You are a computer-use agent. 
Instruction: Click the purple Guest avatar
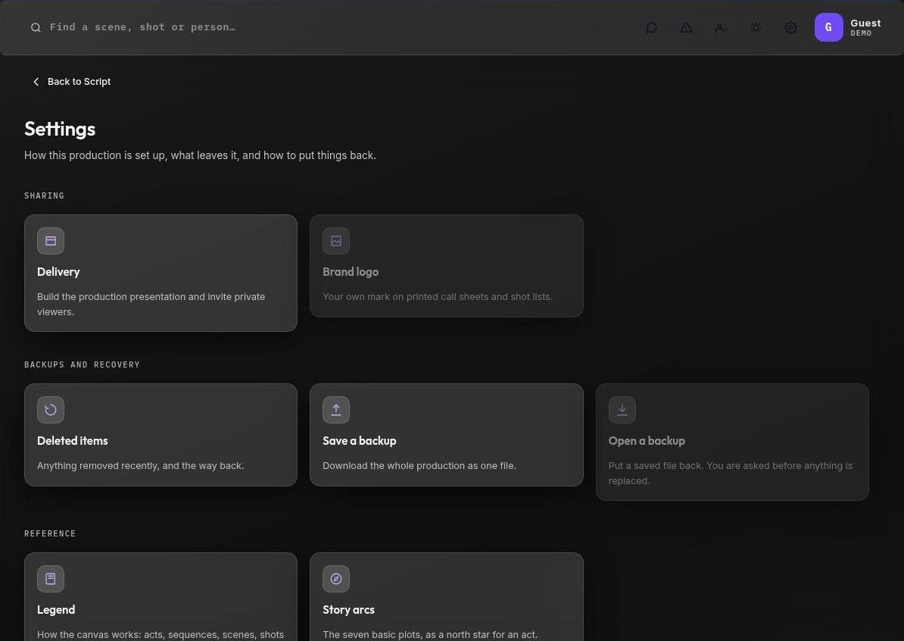[828, 27]
